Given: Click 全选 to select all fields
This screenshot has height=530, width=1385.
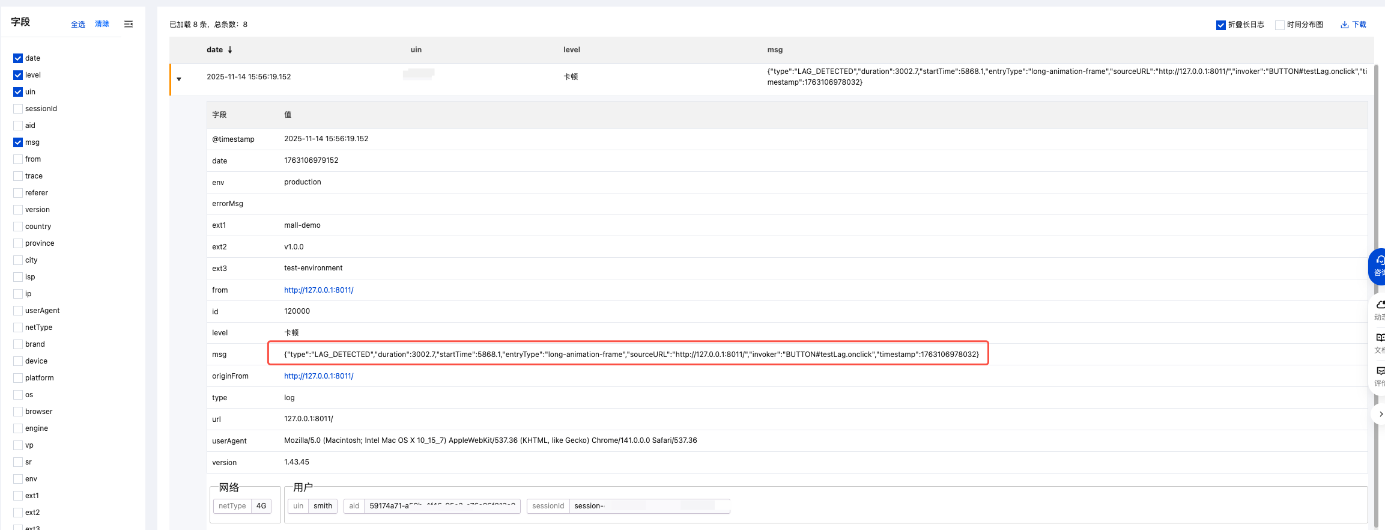Looking at the screenshot, I should (x=78, y=24).
